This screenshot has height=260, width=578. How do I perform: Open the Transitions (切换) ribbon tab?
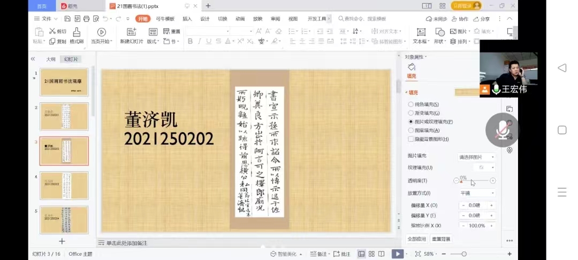coord(223,19)
